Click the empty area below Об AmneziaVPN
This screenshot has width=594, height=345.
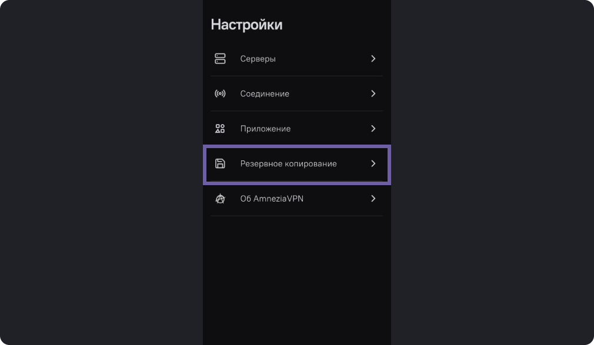(x=297, y=280)
